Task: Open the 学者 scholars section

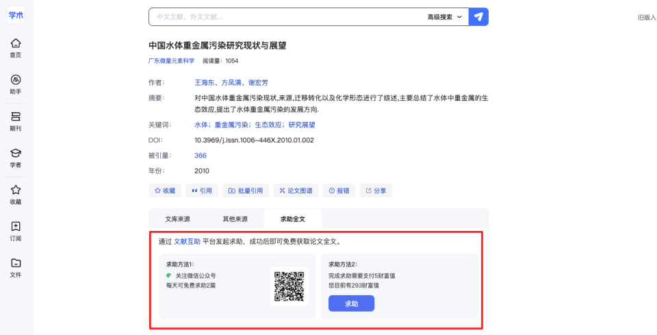Action: tap(16, 158)
